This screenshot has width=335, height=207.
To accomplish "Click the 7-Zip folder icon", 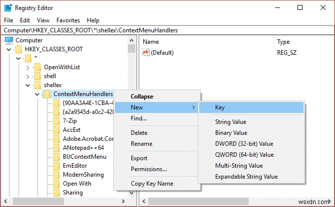I will (x=56, y=121).
